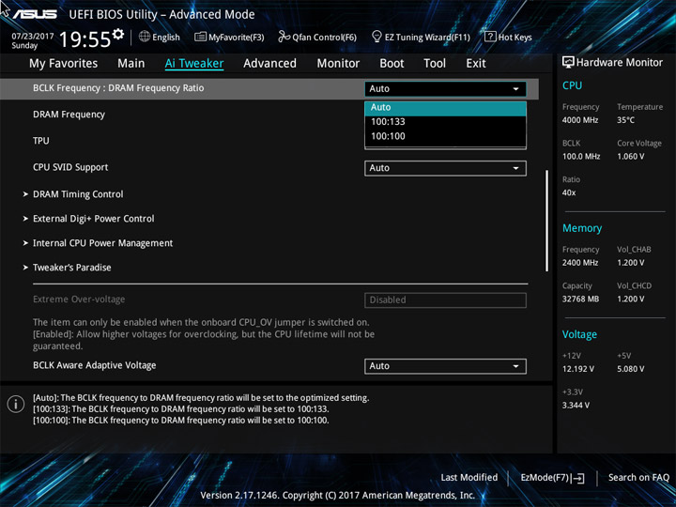The image size is (676, 507).
Task: Click Ratio value 40x
Action: 569,192
